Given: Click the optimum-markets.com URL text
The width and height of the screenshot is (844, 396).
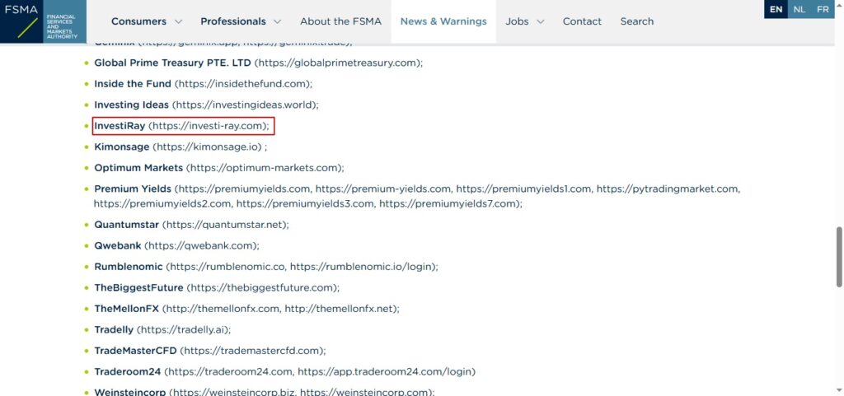Looking at the screenshot, I should (x=265, y=168).
